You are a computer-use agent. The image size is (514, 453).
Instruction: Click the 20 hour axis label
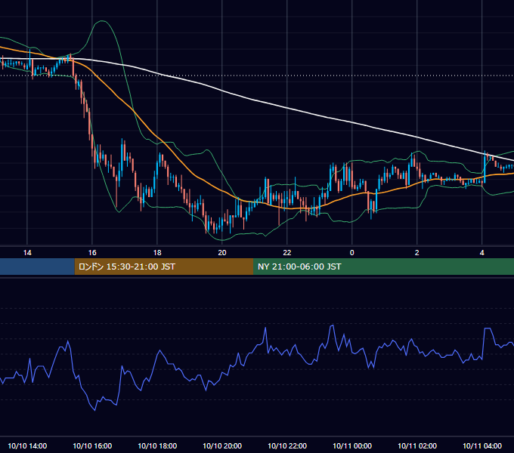coord(222,253)
